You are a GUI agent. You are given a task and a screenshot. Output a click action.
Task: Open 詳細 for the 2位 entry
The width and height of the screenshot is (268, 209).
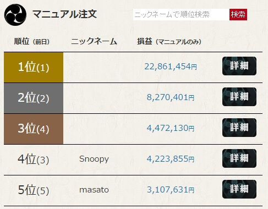coord(239,97)
